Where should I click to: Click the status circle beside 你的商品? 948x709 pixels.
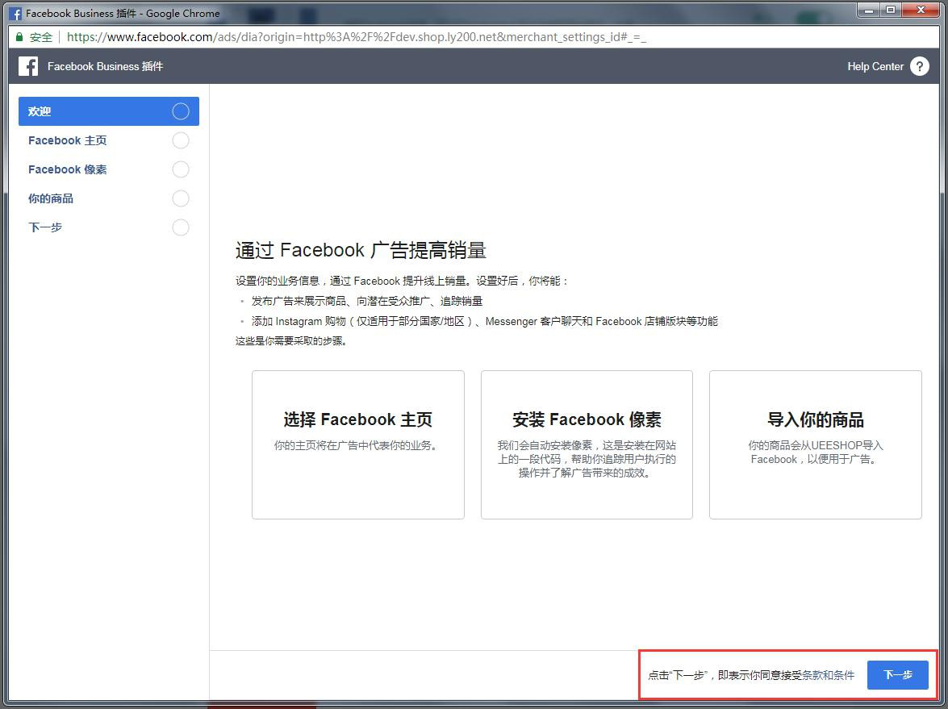[181, 198]
